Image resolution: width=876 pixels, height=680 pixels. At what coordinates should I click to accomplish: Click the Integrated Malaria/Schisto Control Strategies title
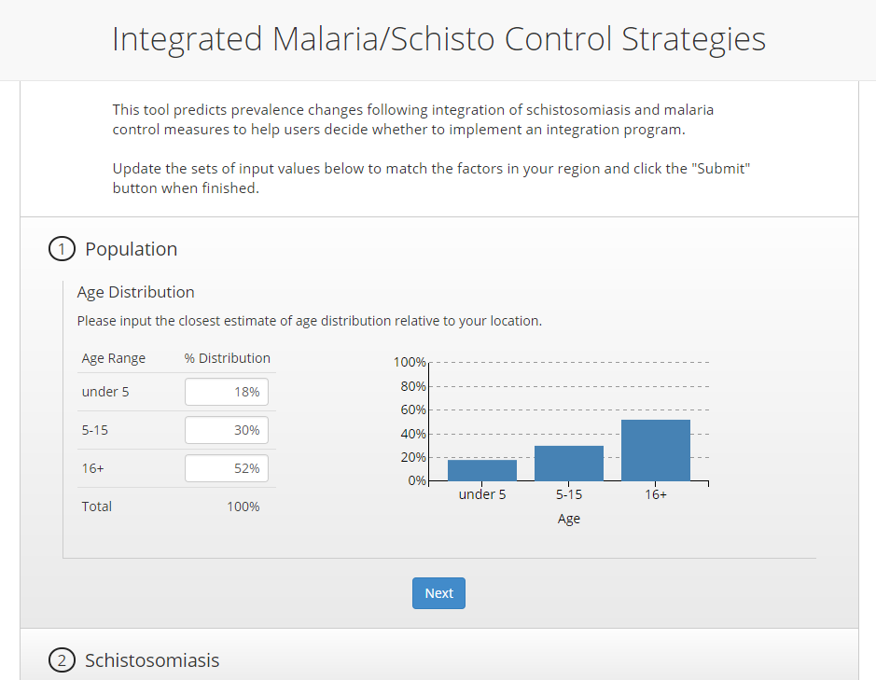click(438, 39)
